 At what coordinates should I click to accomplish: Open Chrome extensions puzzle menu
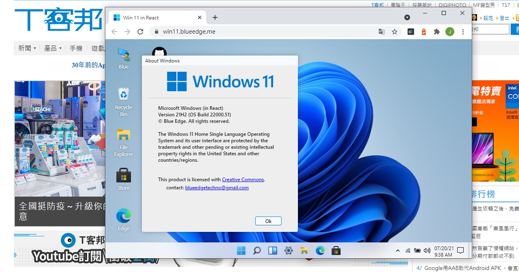click(x=437, y=32)
